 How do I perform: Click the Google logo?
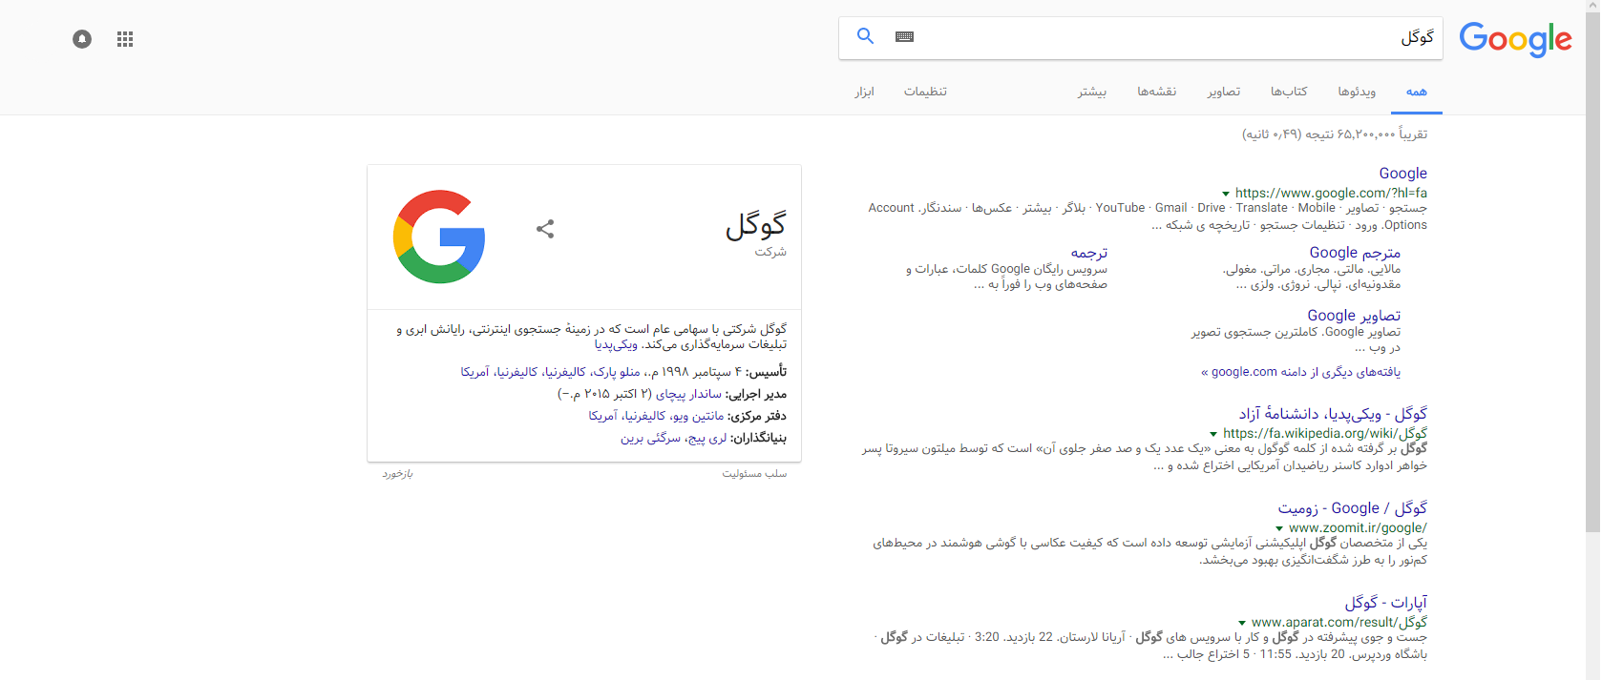[x=1515, y=39]
